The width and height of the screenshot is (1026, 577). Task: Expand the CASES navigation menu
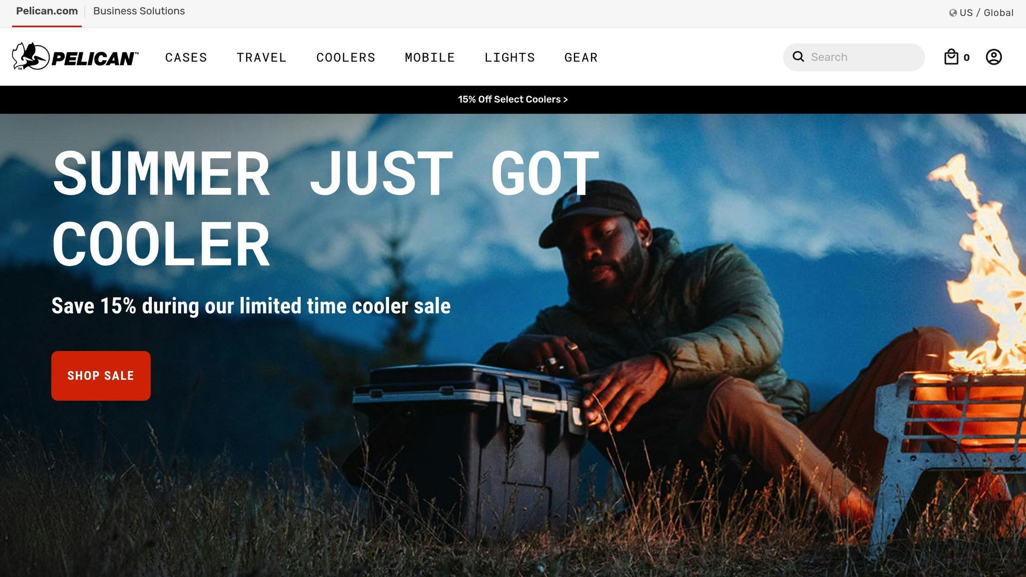click(x=186, y=58)
